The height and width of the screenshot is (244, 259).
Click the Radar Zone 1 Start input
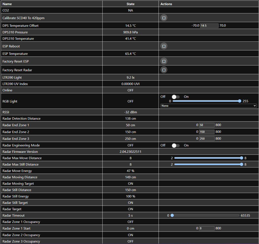206,228
